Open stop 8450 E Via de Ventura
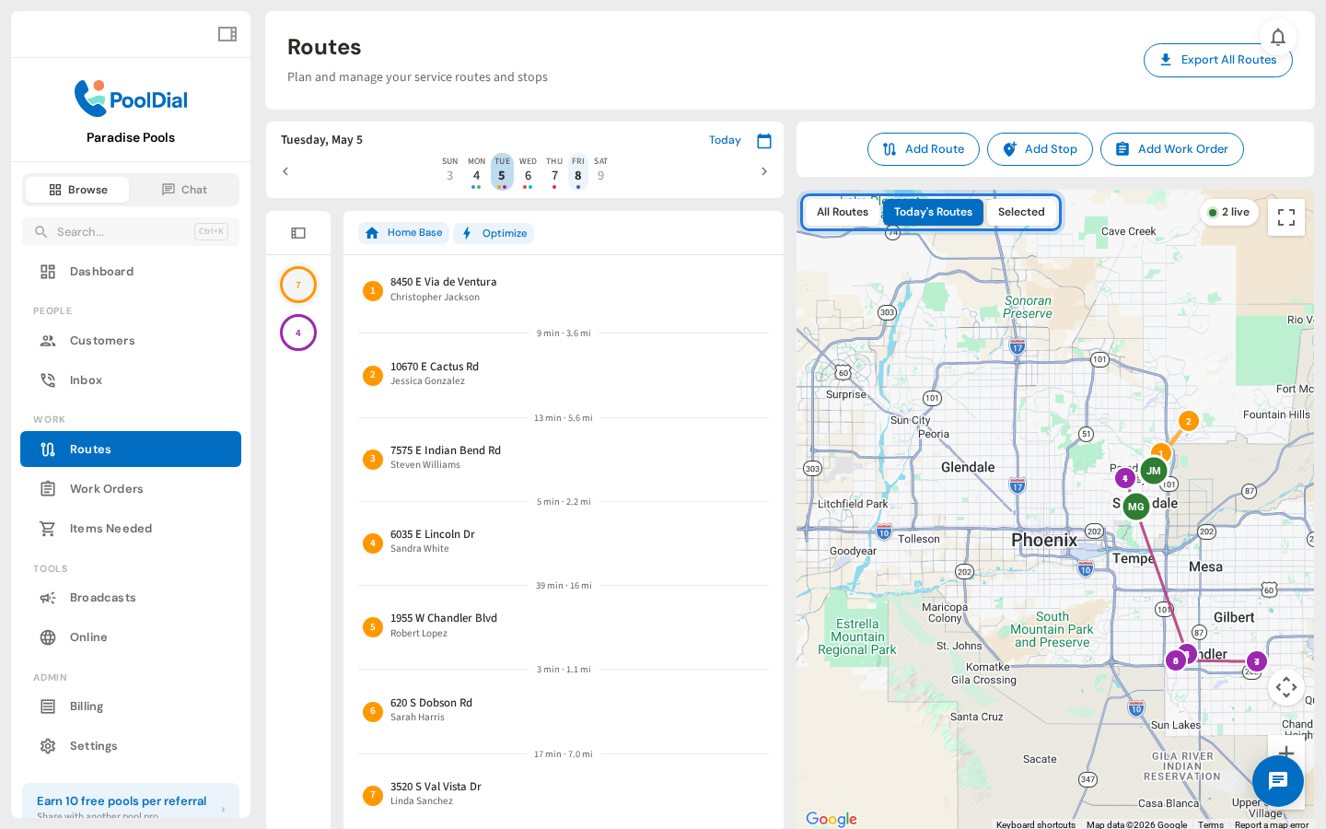 (x=564, y=290)
